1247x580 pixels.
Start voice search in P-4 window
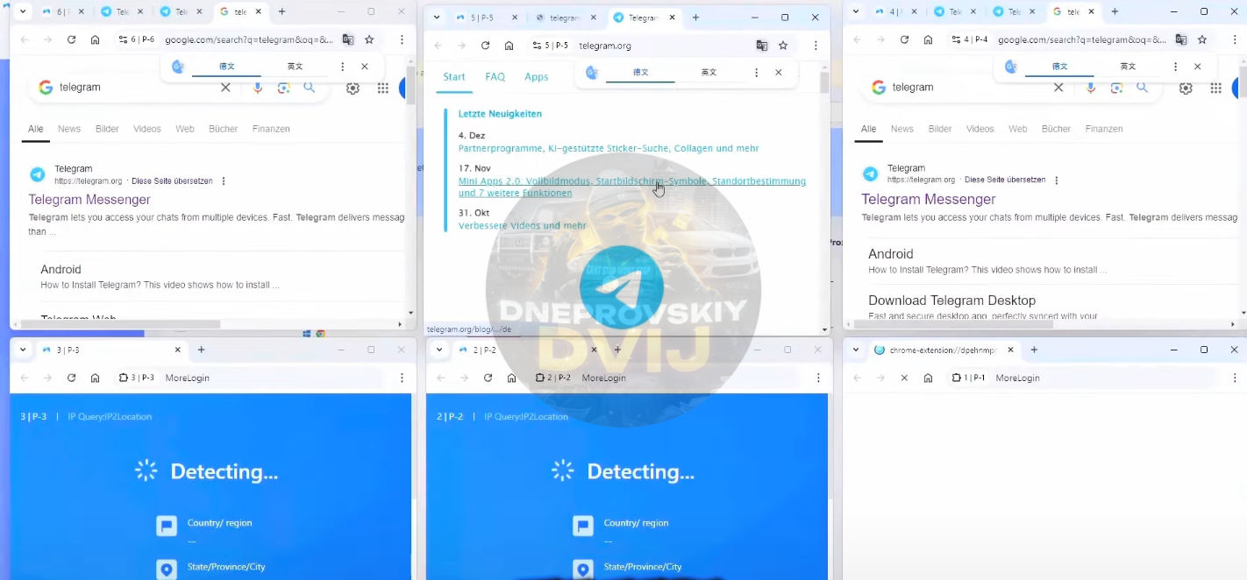click(1091, 88)
